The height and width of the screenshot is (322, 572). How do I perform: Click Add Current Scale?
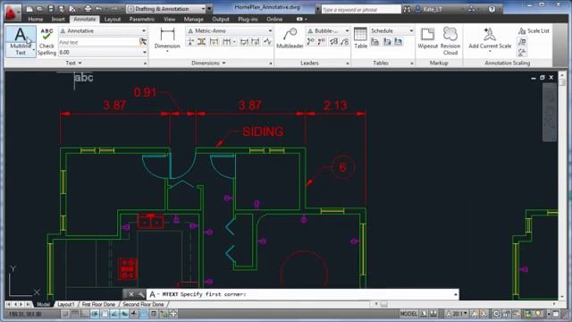[490, 38]
